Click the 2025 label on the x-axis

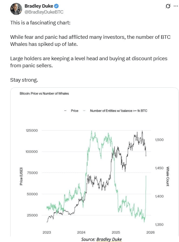point(116,233)
